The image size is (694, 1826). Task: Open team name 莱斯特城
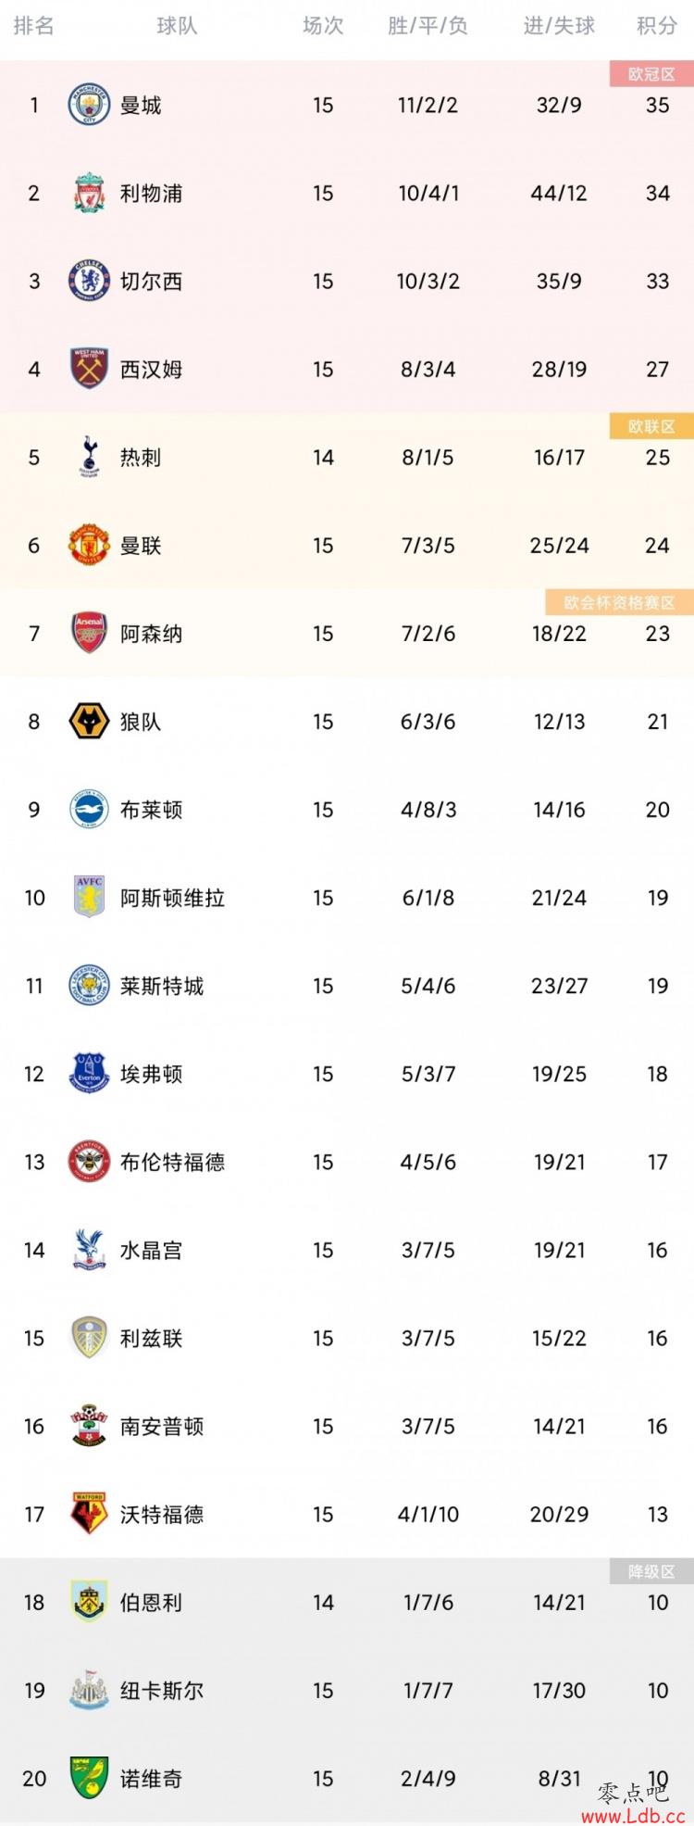pyautogui.click(x=162, y=986)
